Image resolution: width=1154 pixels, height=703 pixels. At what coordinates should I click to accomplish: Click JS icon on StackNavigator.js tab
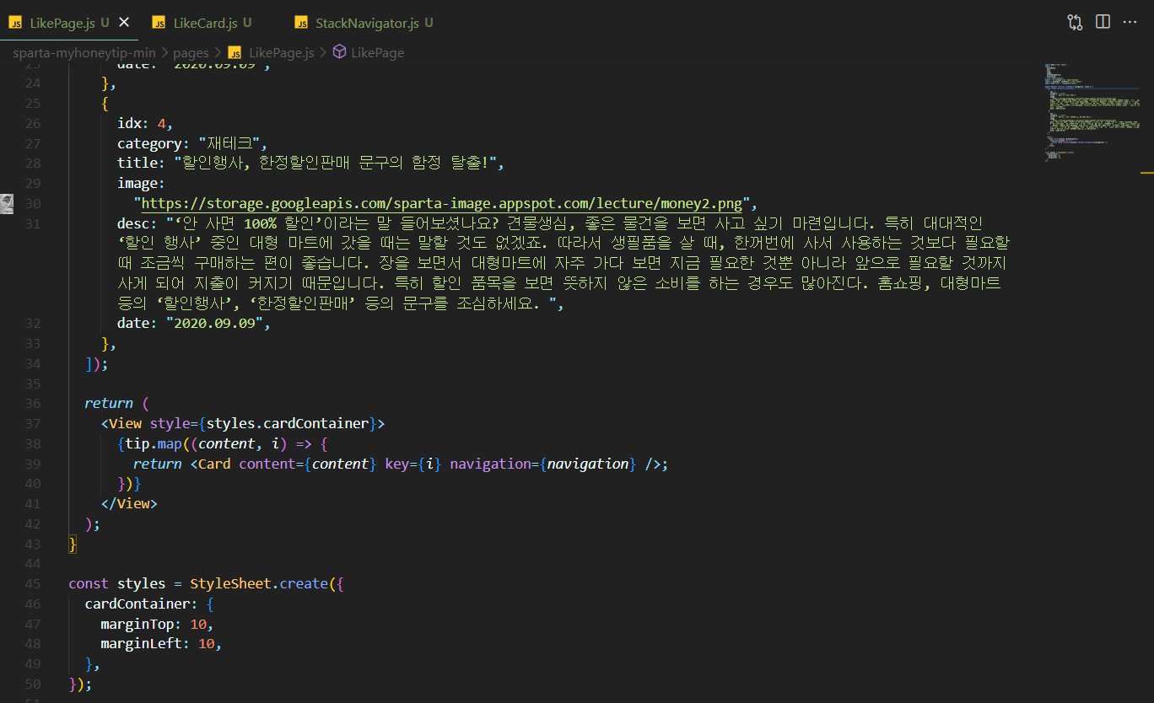pyautogui.click(x=300, y=23)
